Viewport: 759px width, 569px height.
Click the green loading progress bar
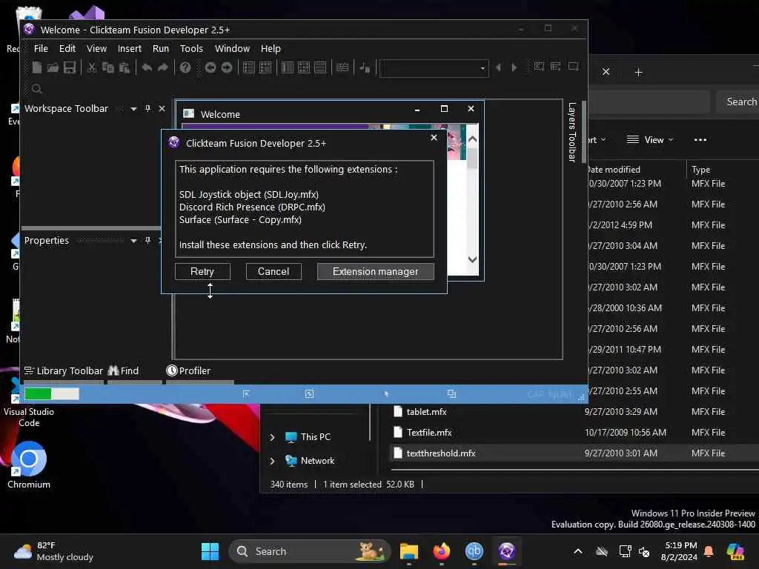[51, 394]
